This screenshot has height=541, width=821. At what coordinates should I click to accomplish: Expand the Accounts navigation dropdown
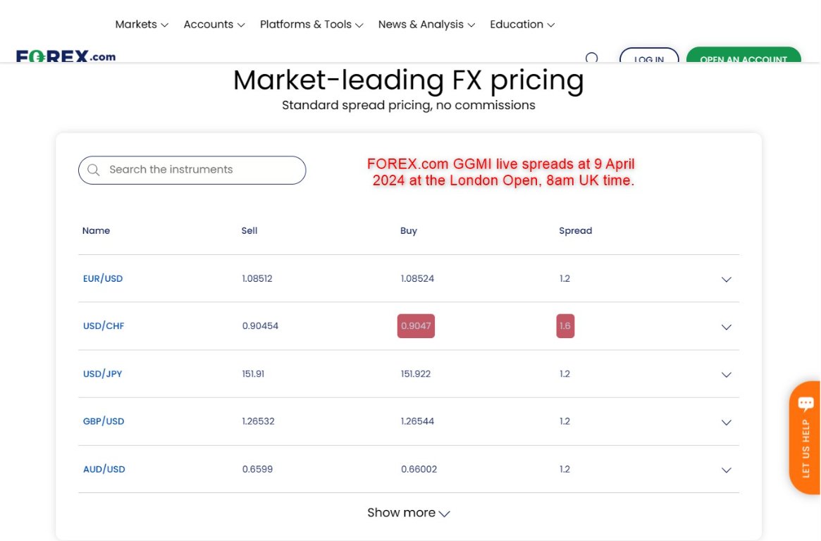[214, 24]
